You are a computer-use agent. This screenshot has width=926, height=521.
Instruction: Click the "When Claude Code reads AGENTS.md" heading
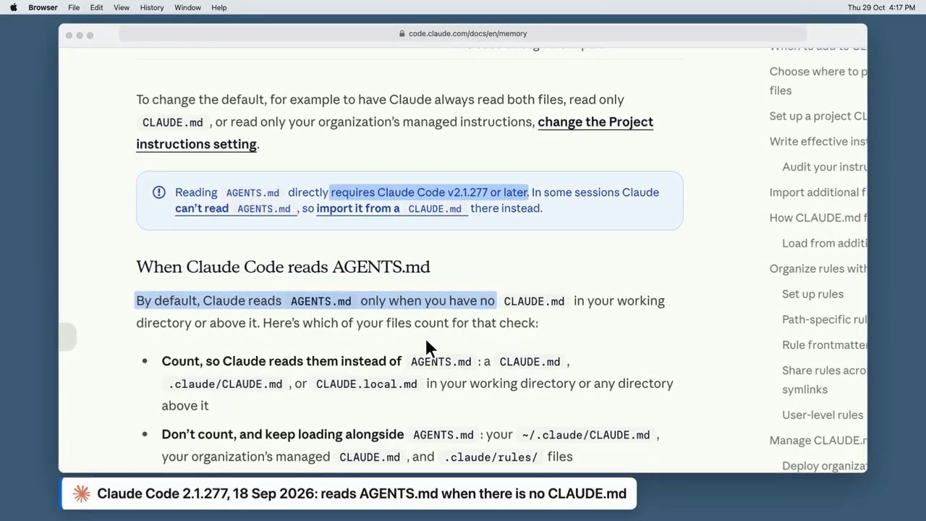(x=283, y=267)
